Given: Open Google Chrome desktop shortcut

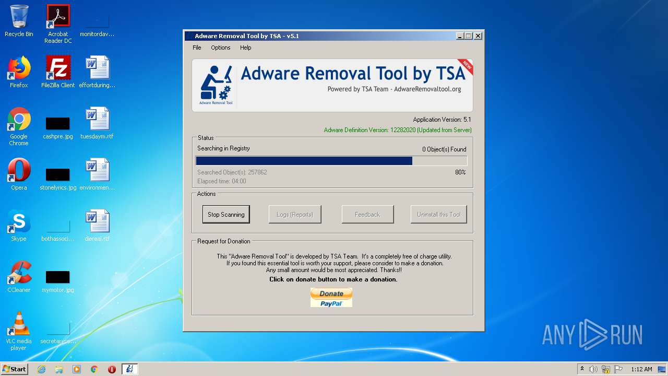Looking at the screenshot, I should click(19, 126).
